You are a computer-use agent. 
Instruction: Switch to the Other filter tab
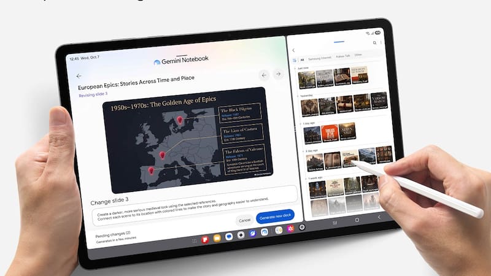(358, 55)
